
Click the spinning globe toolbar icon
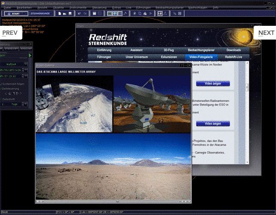coord(135,14)
